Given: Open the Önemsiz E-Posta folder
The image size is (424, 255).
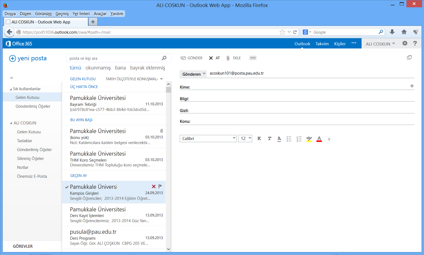Looking at the screenshot, I should pos(32,176).
